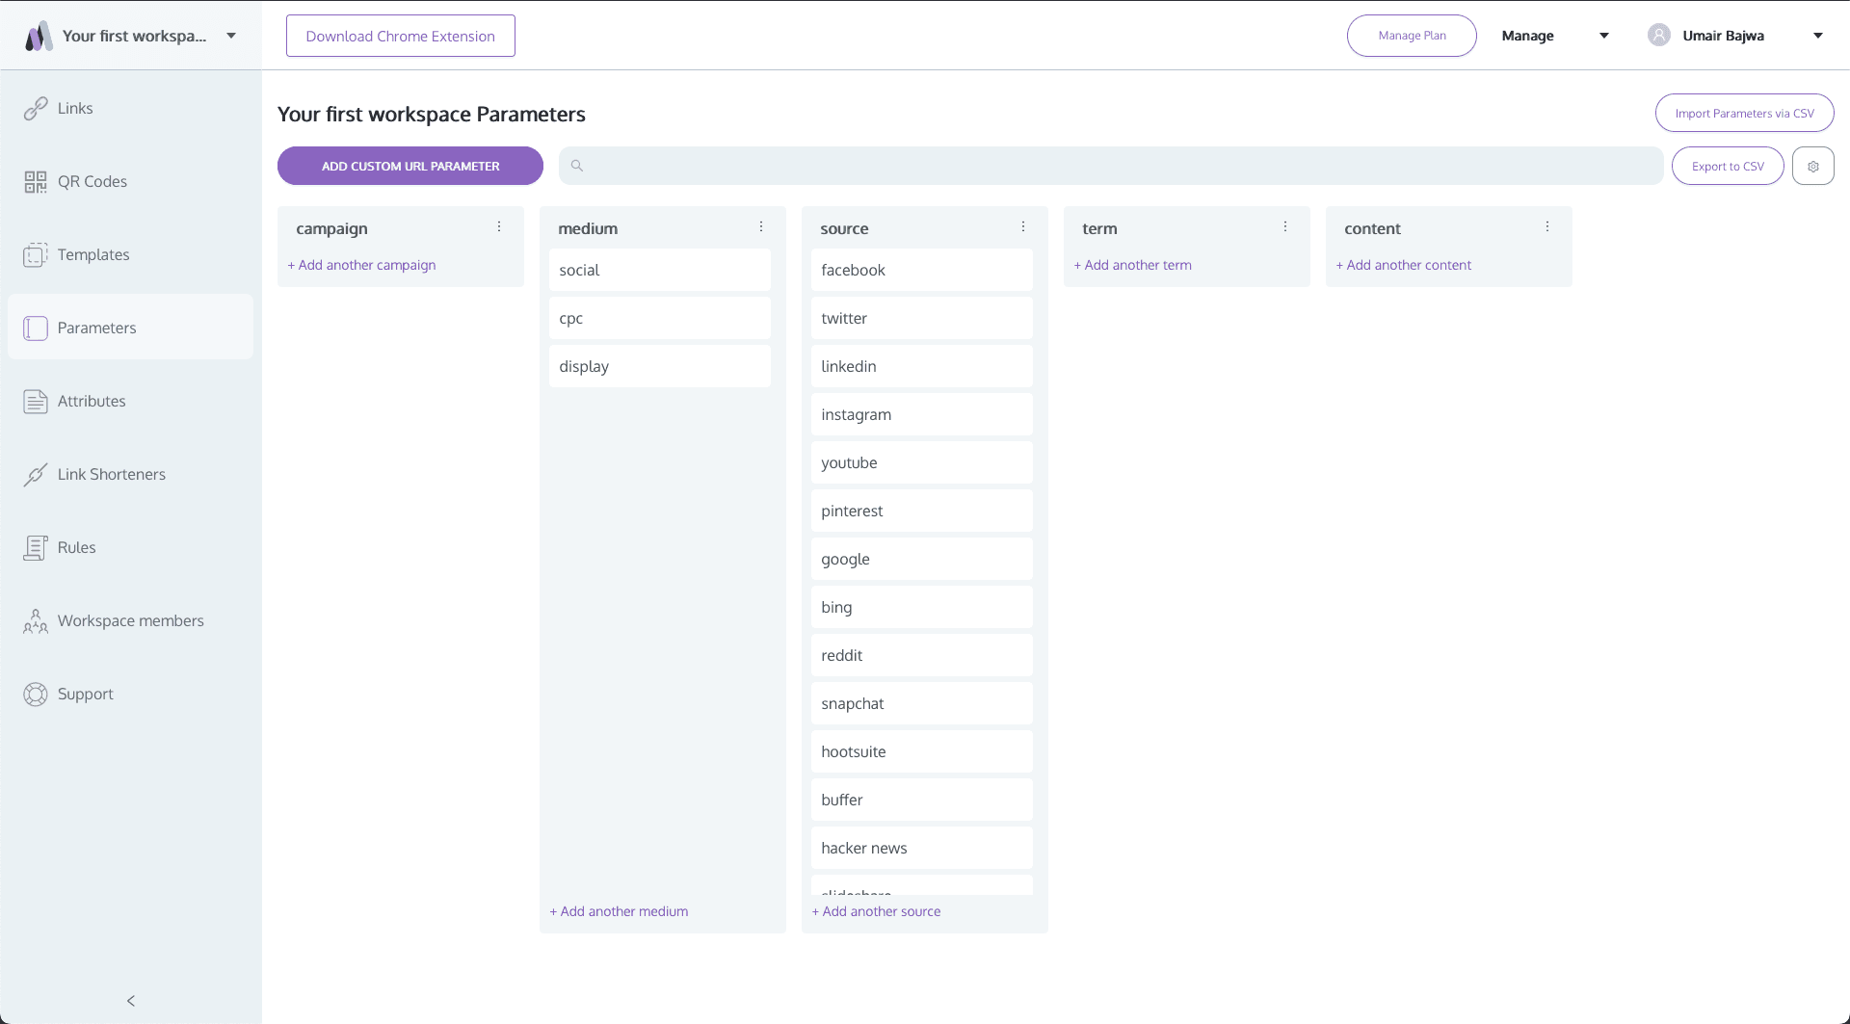Select the social medium value

(660, 270)
